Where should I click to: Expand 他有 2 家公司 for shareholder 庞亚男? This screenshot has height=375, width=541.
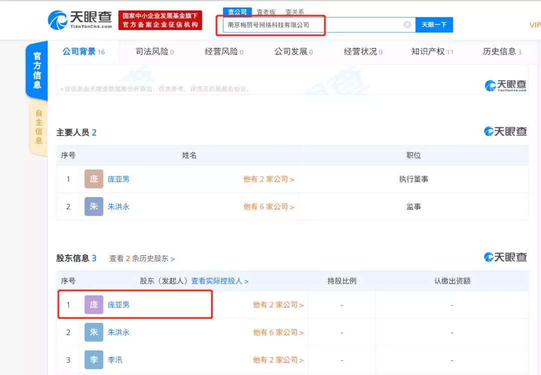[x=278, y=305]
